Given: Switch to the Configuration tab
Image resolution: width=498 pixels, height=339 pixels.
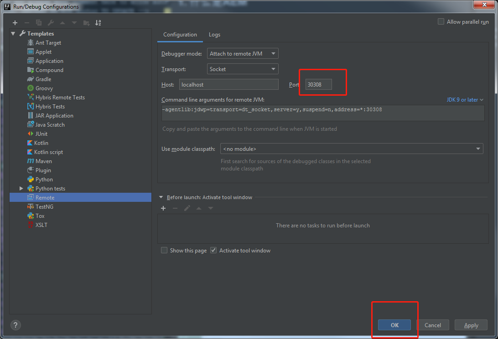Looking at the screenshot, I should click(180, 35).
